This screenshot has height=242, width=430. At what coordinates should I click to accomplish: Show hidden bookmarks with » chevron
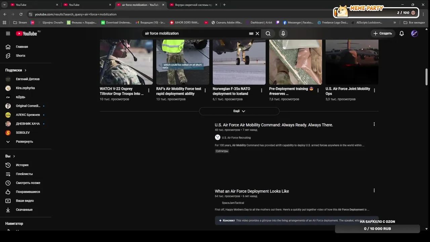pyautogui.click(x=395, y=23)
